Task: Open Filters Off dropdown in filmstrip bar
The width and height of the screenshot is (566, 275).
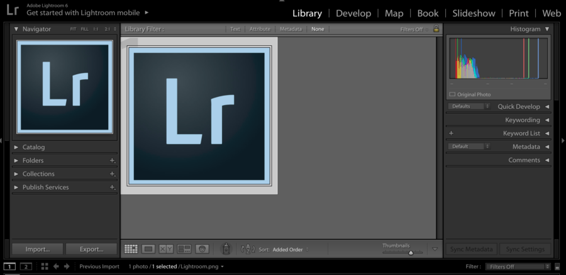Action: point(518,267)
